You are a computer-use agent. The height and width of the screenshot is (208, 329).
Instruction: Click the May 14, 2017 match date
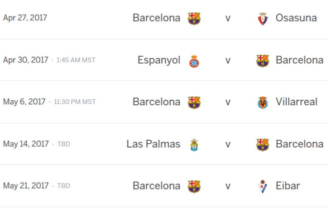click(26, 144)
